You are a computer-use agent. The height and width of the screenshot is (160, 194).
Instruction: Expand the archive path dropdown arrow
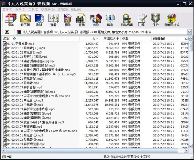[x=189, y=32]
